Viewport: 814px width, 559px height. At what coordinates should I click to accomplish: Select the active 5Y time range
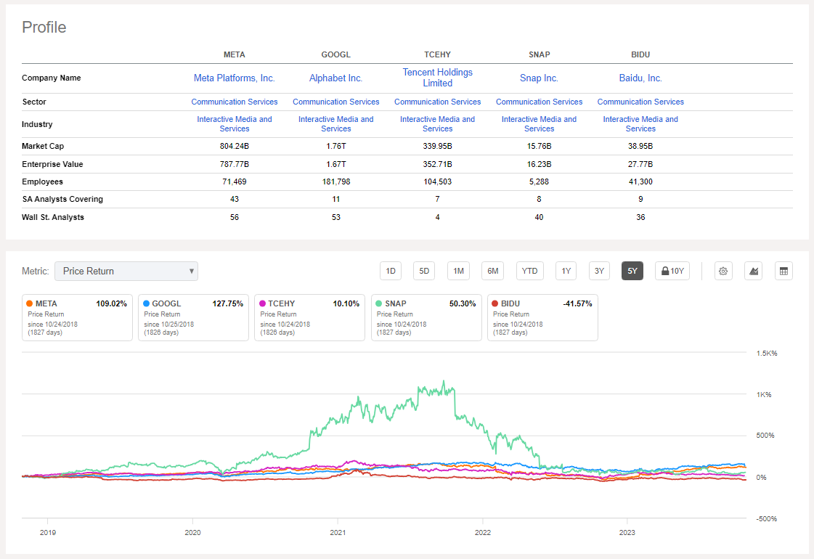tap(632, 271)
